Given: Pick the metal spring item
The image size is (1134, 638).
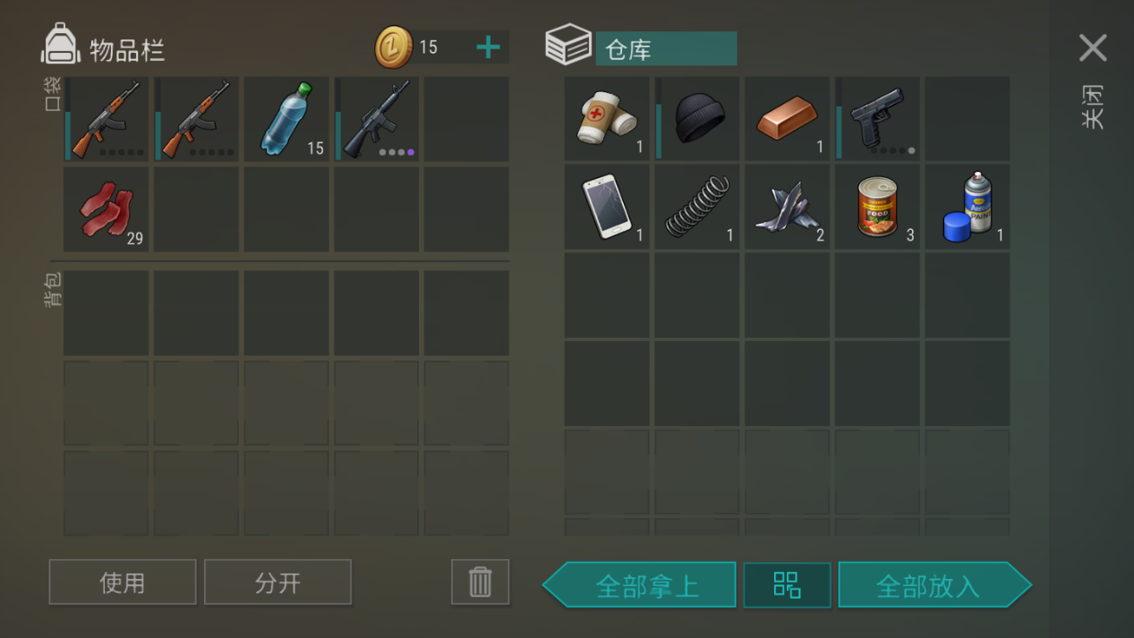Looking at the screenshot, I should [x=697, y=207].
